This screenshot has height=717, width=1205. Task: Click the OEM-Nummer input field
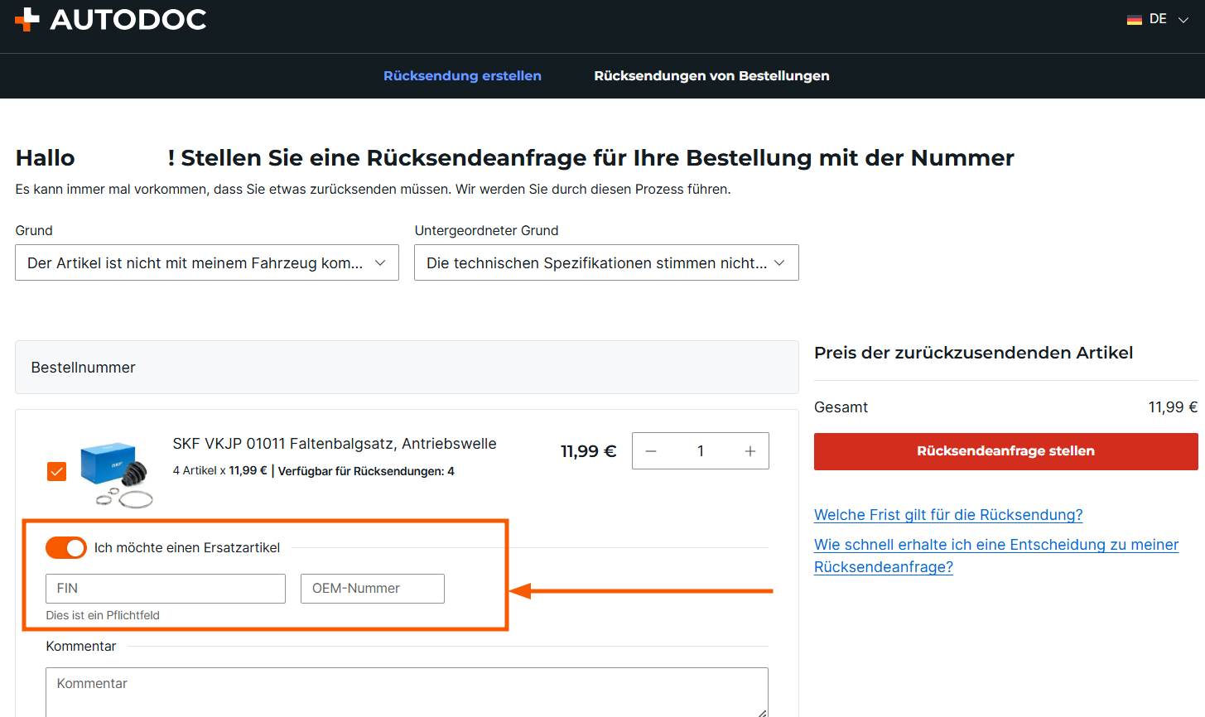(372, 589)
